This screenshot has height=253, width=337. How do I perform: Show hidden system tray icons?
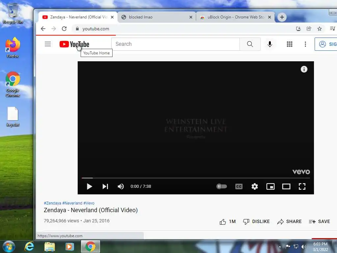(x=280, y=247)
